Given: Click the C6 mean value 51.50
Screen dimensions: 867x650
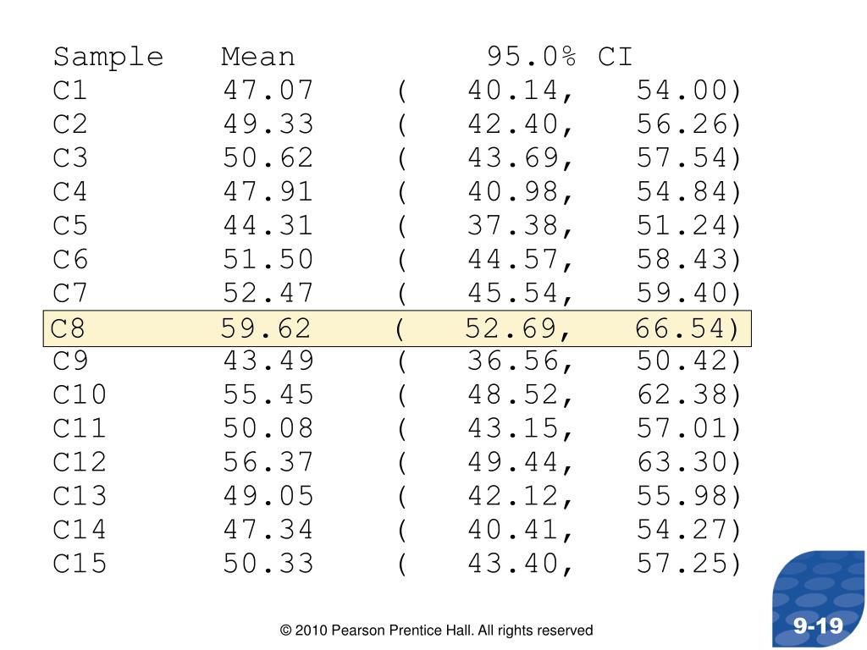Looking at the screenshot, I should (268, 260).
